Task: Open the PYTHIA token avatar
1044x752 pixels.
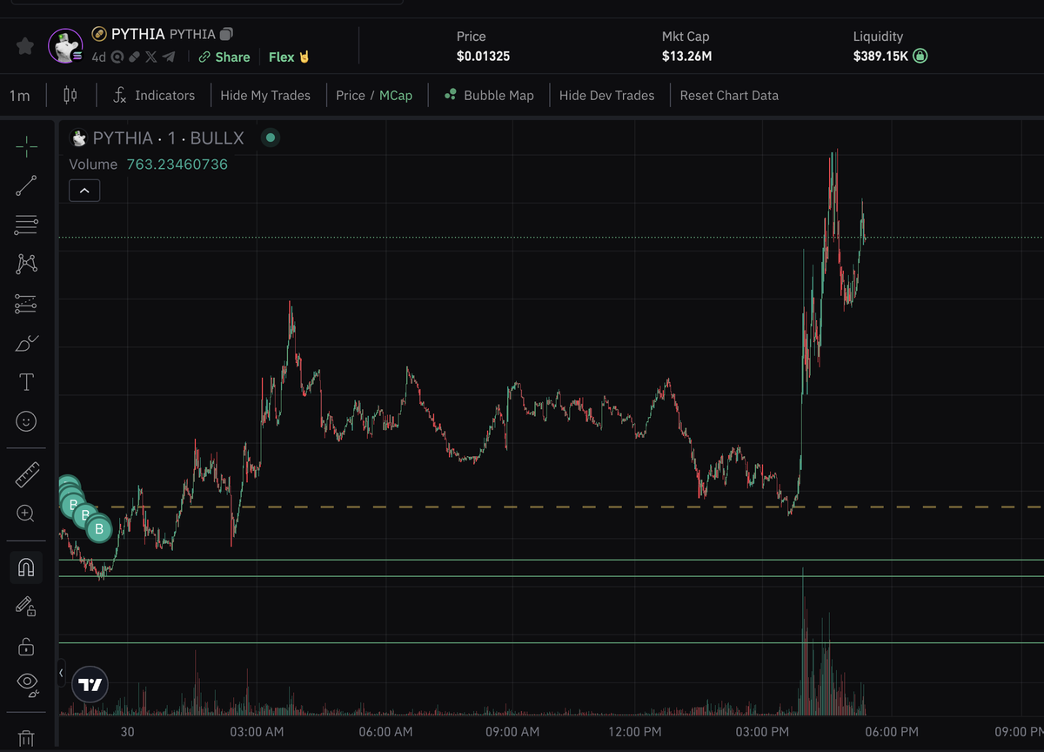Action: [x=65, y=45]
